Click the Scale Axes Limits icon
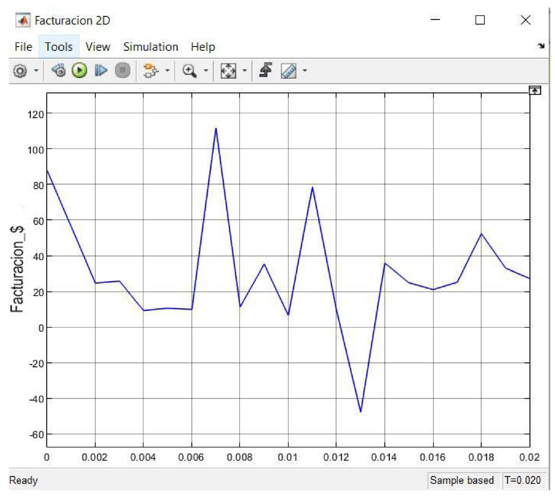This screenshot has width=555, height=497. click(228, 70)
